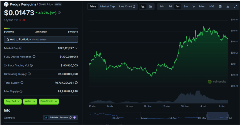Screen dimensions: 240x125
Task: Switch to line chart view icon
Action: (143, 7)
